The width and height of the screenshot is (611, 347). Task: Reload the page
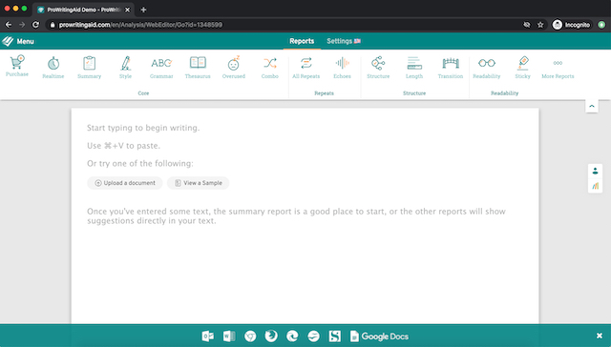[x=35, y=25]
